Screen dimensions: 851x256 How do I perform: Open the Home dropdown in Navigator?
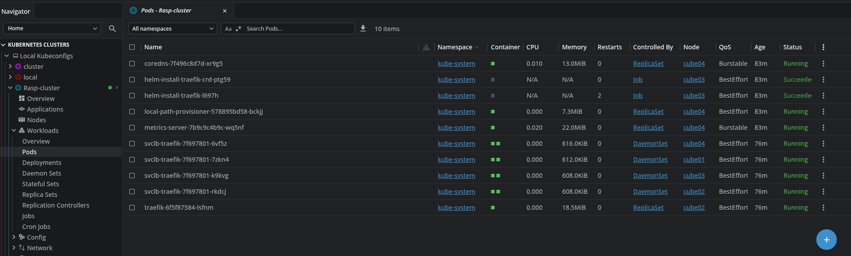(52, 28)
